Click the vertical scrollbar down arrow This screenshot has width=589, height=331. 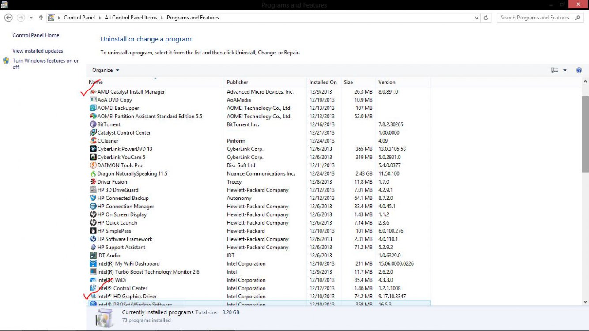point(585,302)
